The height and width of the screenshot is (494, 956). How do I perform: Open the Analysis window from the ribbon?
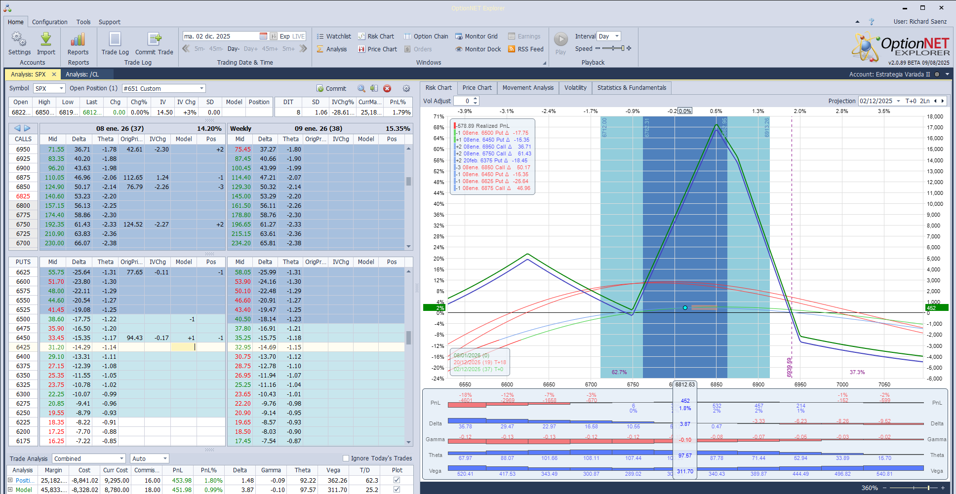tap(332, 49)
